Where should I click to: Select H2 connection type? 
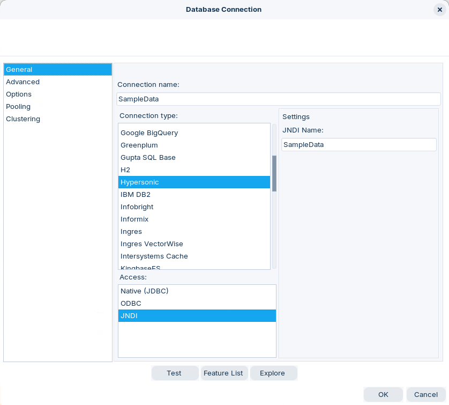pyautogui.click(x=125, y=170)
